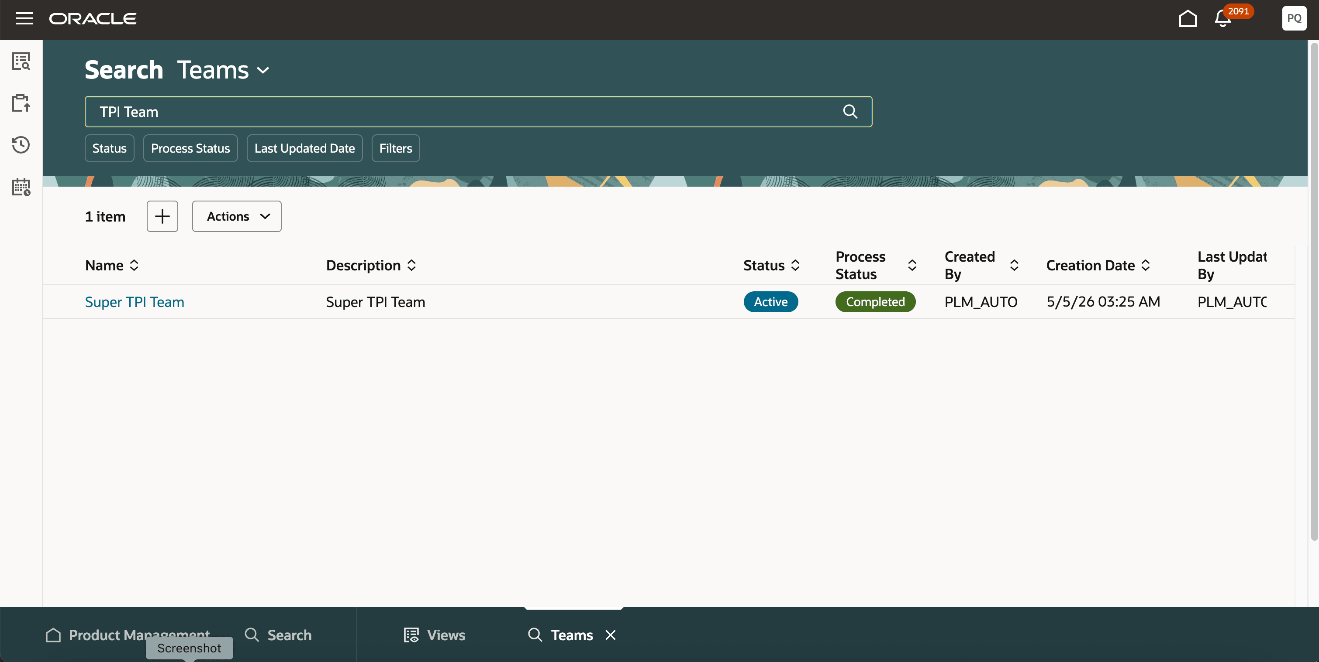1319x662 pixels.
Task: Close the Teams bottom tab
Action: [610, 635]
